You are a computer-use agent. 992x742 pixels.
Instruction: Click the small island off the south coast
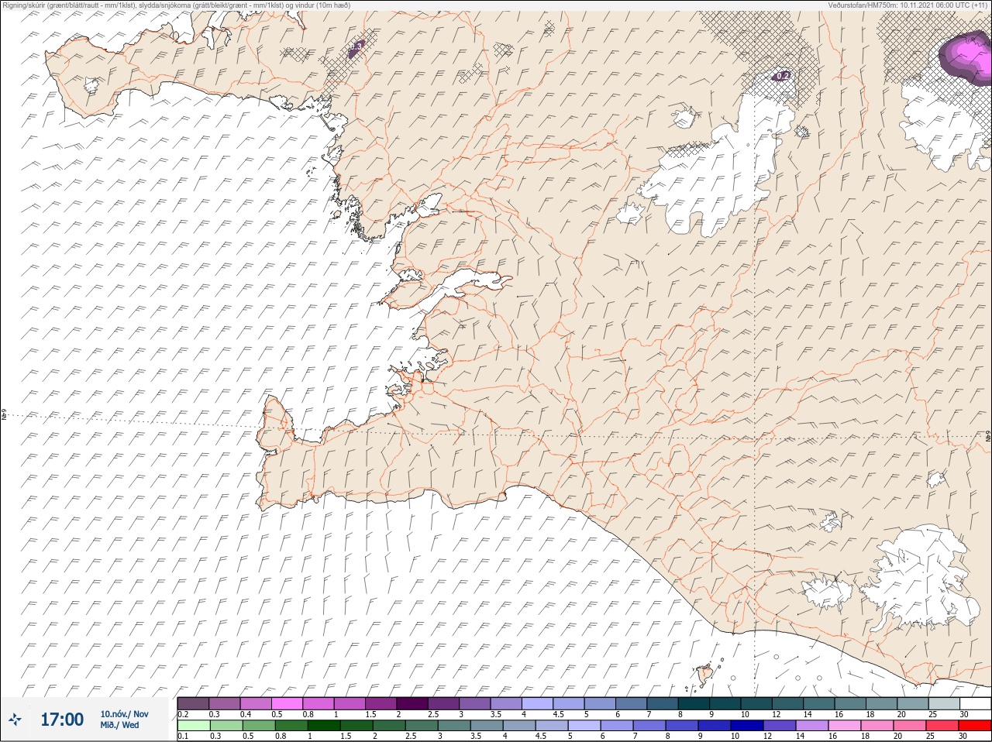(705, 675)
